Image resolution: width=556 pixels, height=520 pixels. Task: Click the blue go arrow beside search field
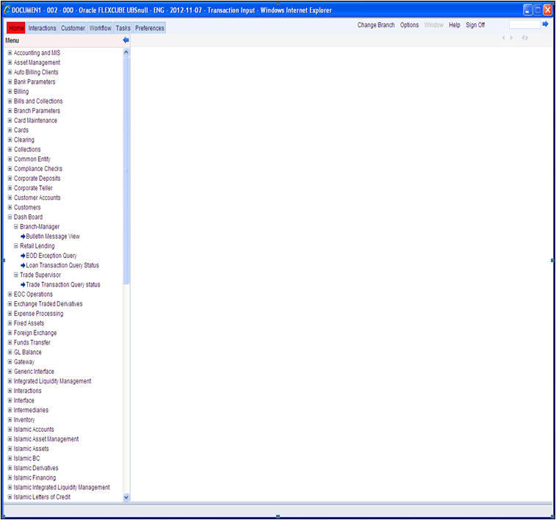[546, 24]
